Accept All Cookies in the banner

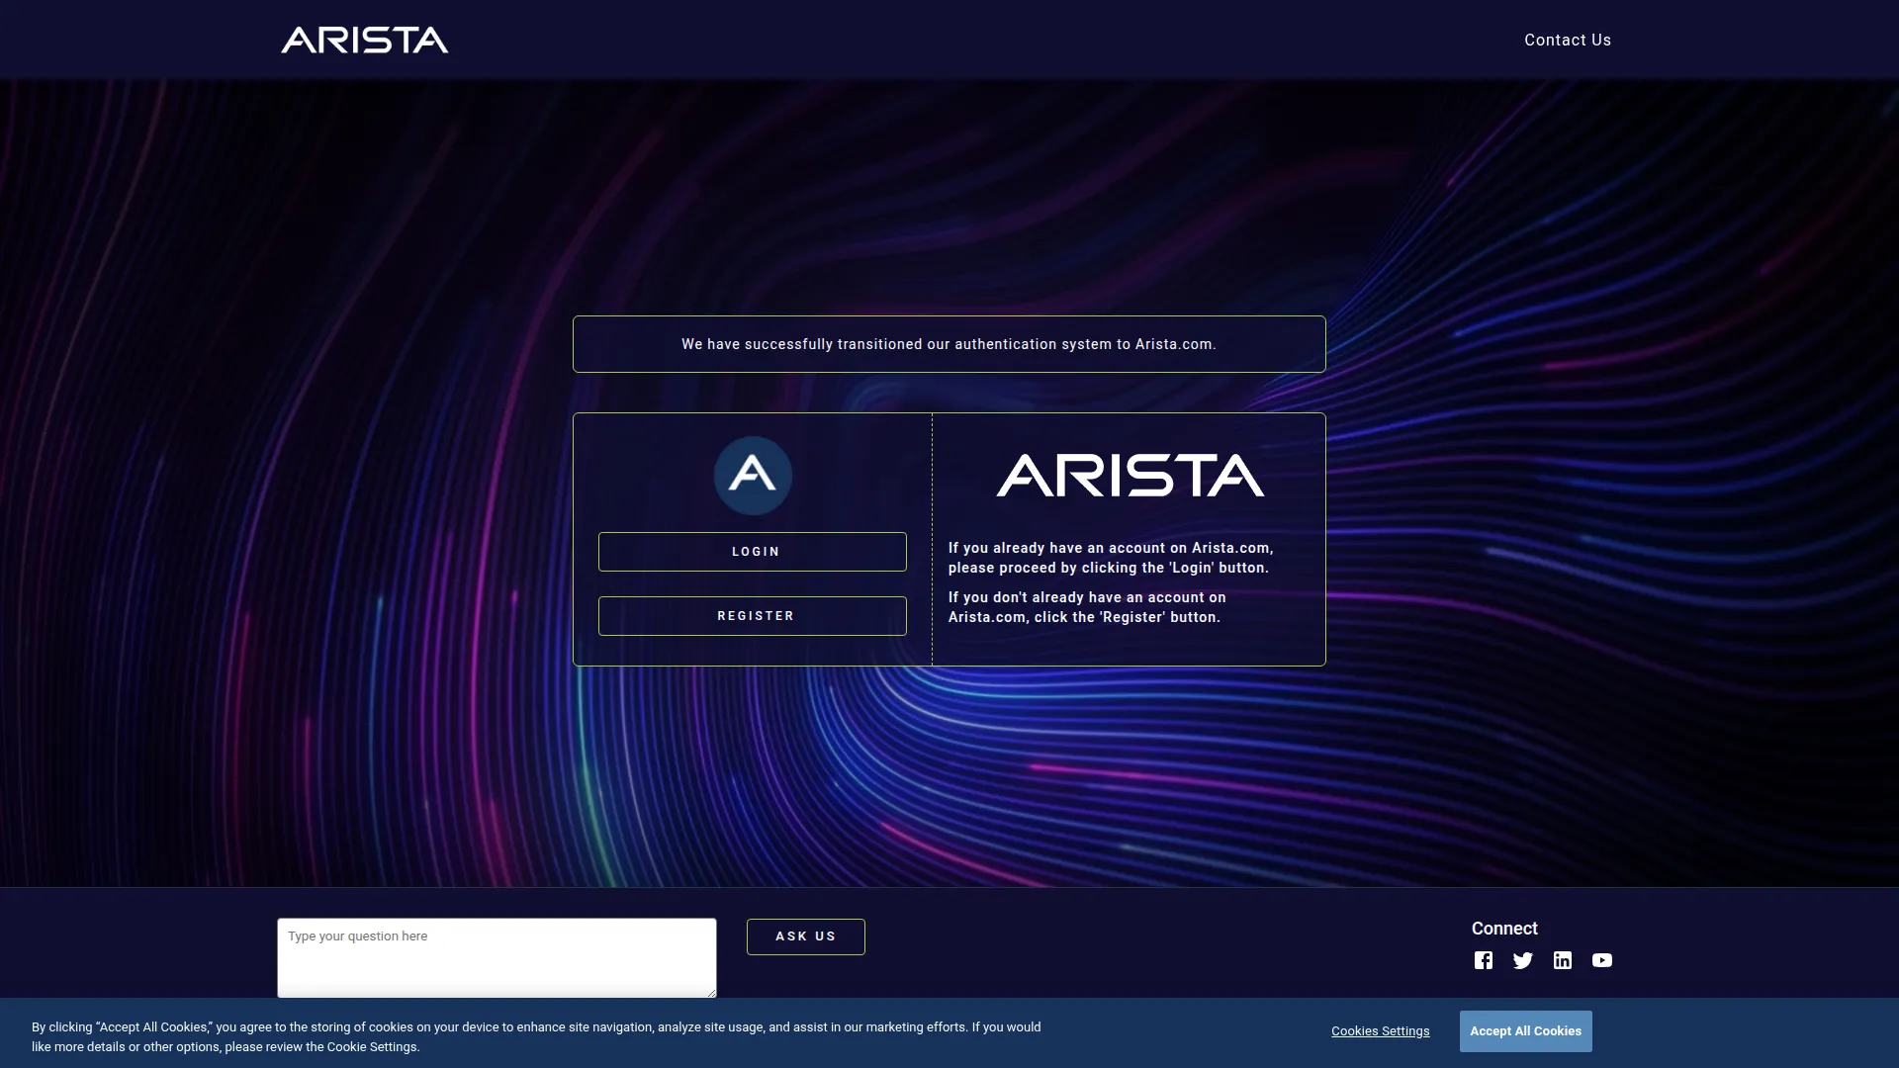click(x=1526, y=1031)
